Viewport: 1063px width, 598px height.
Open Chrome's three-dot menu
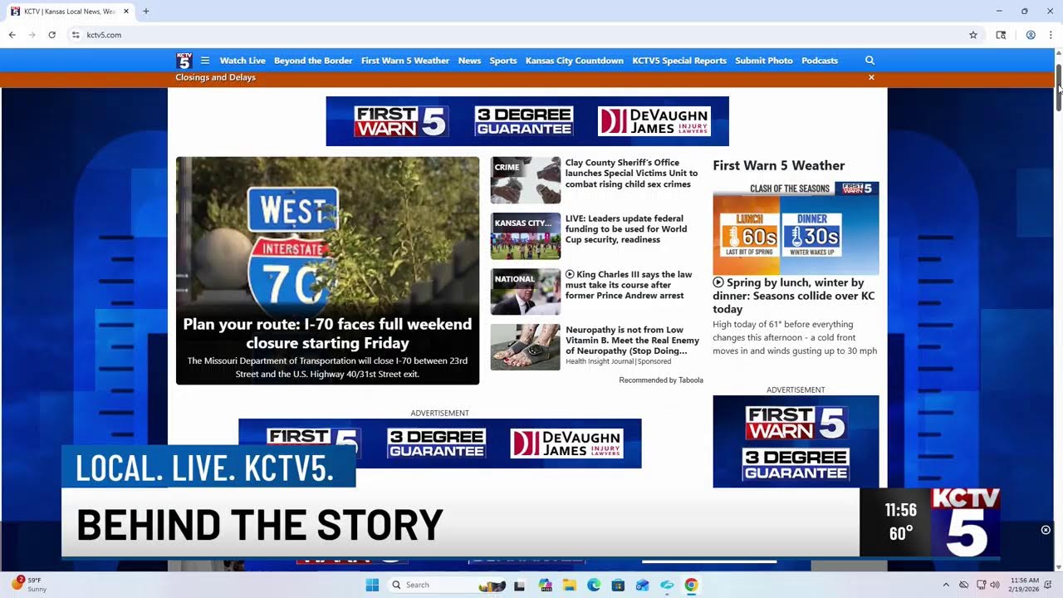tap(1051, 35)
